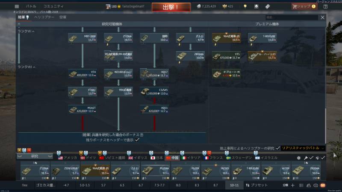Select the ZBD04A vehicle in research tree

[190, 56]
